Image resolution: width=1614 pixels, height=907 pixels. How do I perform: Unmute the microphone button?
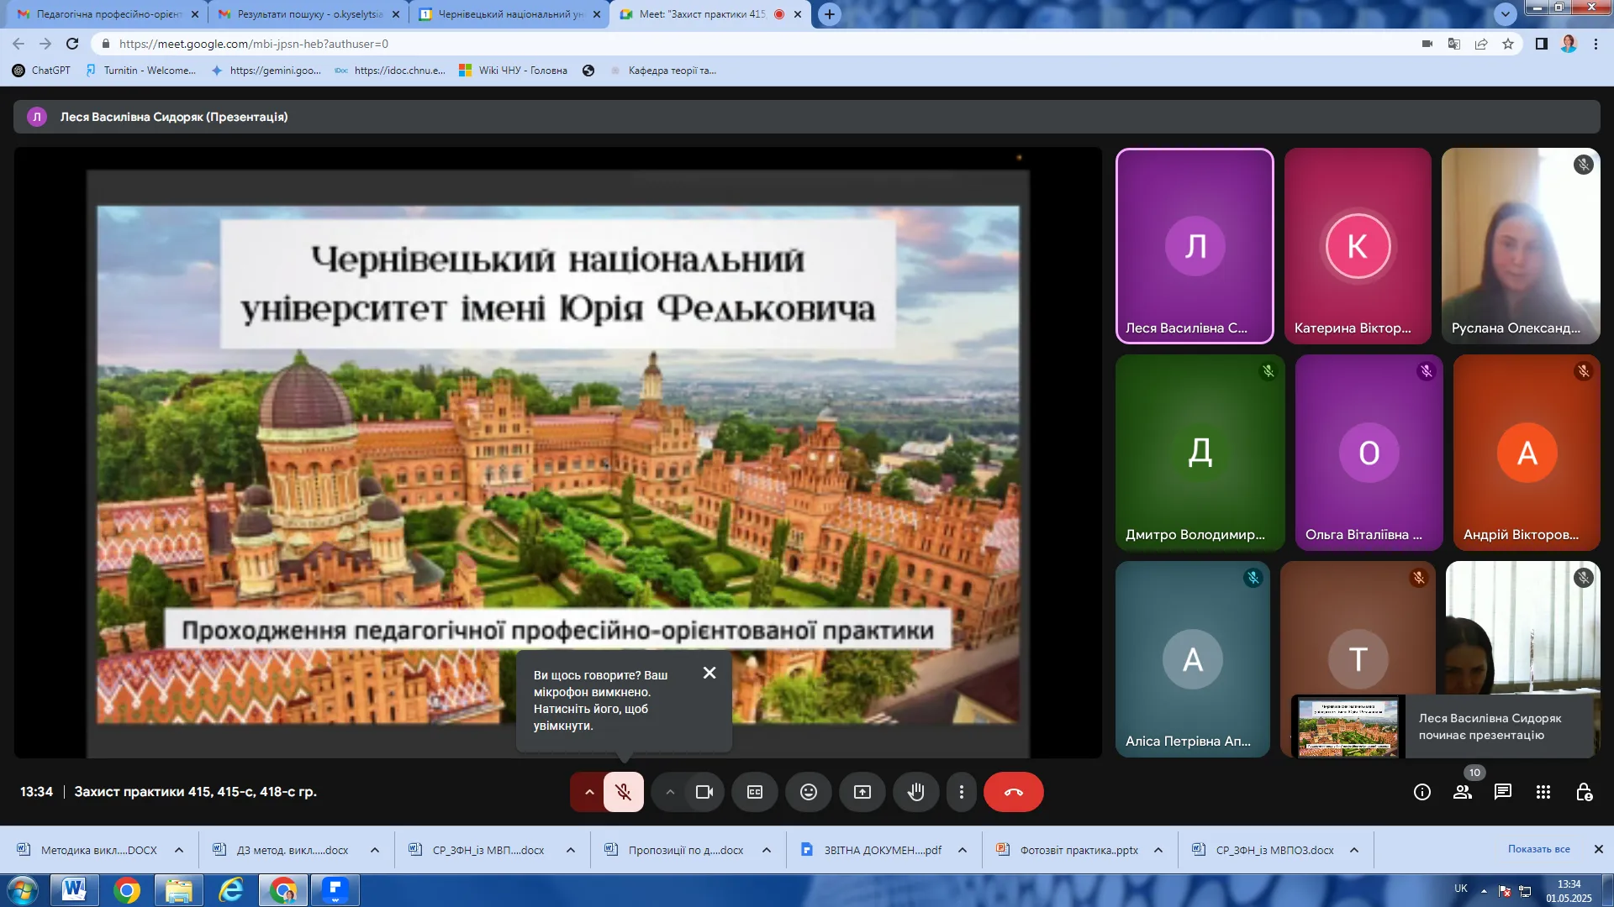pos(623,792)
